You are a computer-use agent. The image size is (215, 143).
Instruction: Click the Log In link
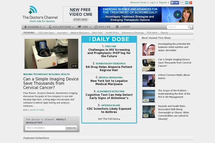[153, 3]
